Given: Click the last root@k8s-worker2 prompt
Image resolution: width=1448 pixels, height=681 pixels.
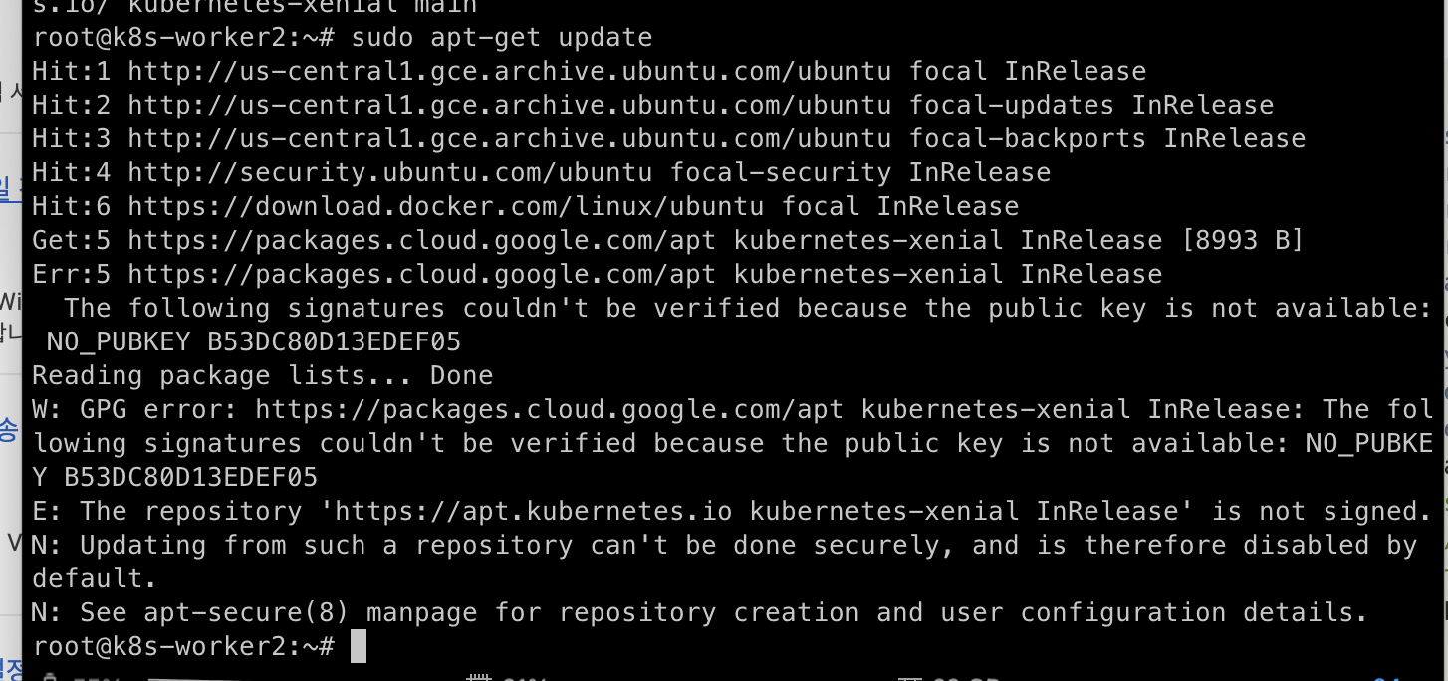Looking at the screenshot, I should click(183, 646).
